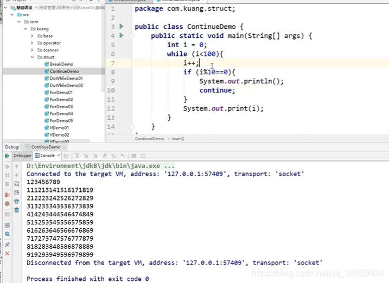Viewport: 389px width, 283px height.
Task: Collapse the src folder arrow
Action: tap(12, 15)
